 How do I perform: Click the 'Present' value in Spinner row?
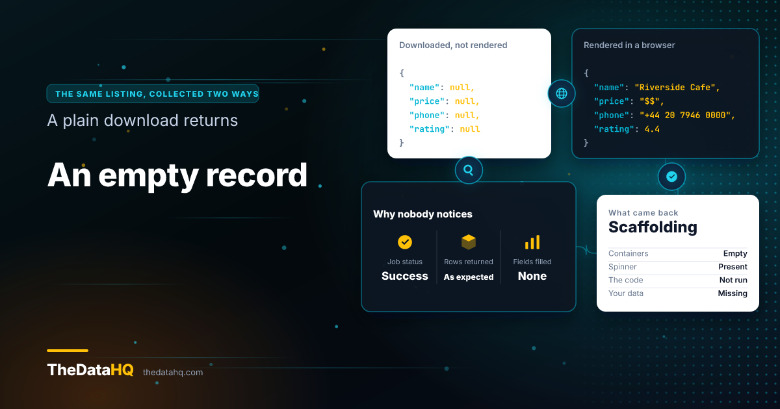coord(733,267)
